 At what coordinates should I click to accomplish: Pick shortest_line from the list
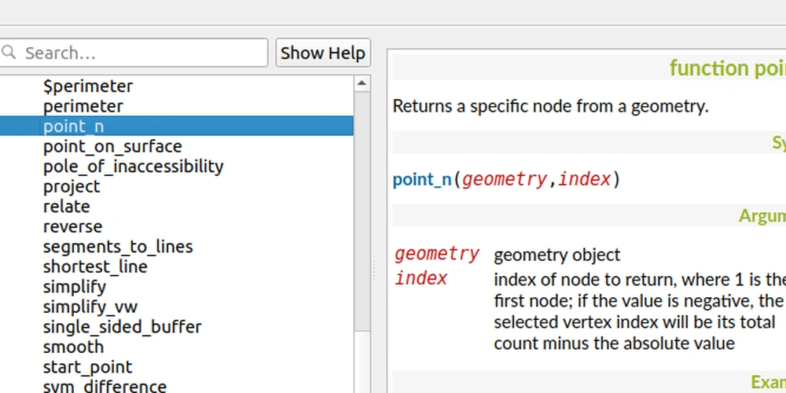click(x=95, y=267)
